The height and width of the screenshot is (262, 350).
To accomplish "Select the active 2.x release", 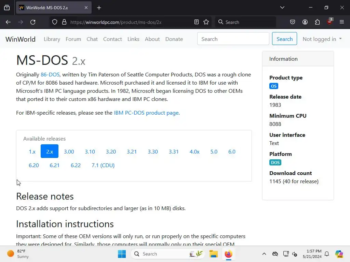I will [x=50, y=151].
